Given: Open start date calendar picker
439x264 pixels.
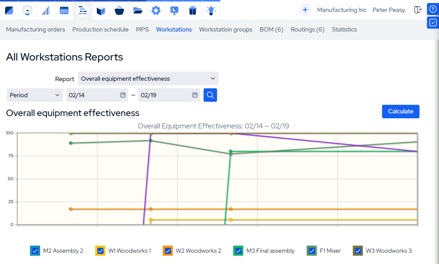Looking at the screenshot, I should (123, 95).
